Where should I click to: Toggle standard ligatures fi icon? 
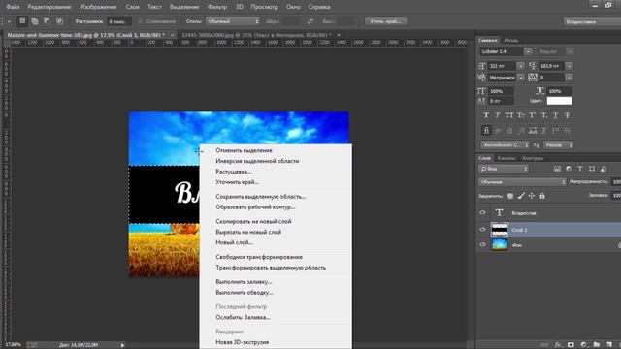pos(486,130)
